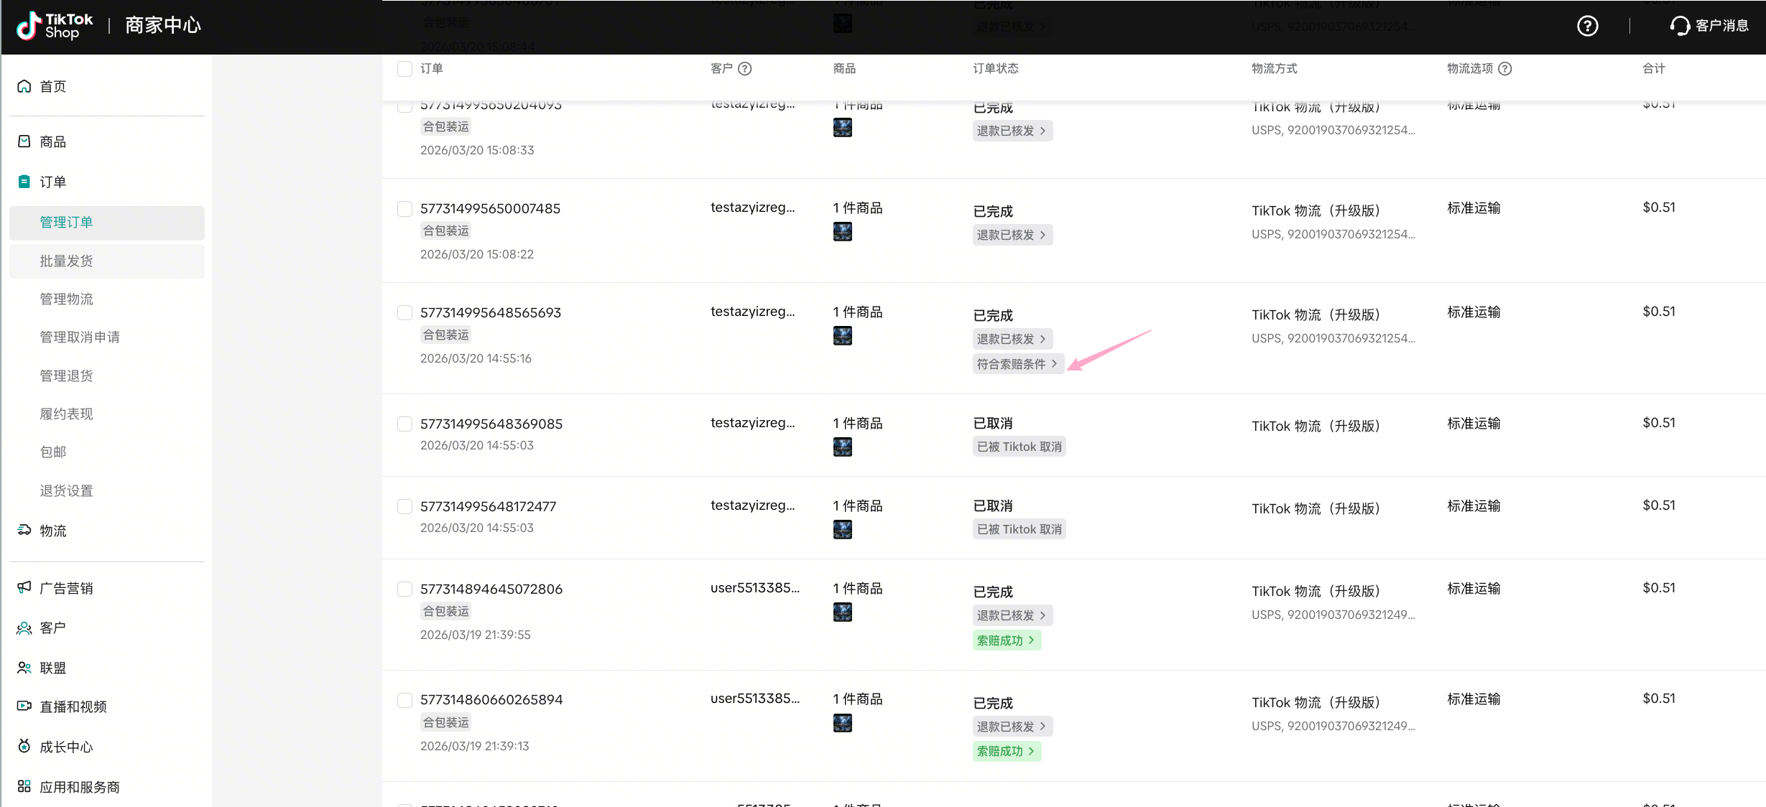Viewport: 1766px width, 807px height.
Task: Open 索赔成功 tag on order 577314894645072806
Action: pyautogui.click(x=1006, y=640)
